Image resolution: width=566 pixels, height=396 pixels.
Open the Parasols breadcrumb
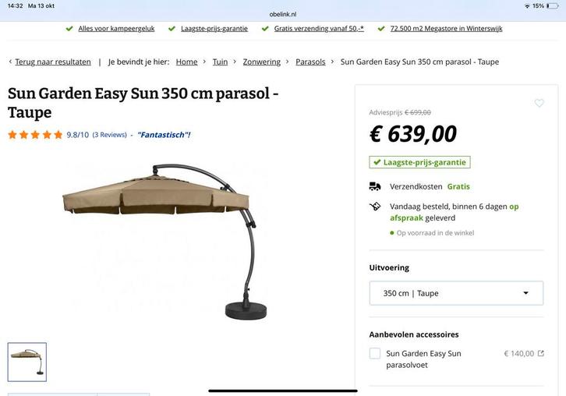(310, 62)
